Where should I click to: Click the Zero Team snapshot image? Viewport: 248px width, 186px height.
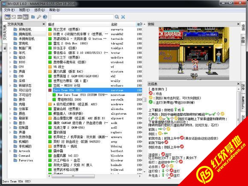tap(194, 53)
